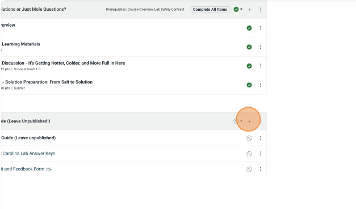
Task: Open publish dropdown arrow for Mole Questions module
Action: 241,10
